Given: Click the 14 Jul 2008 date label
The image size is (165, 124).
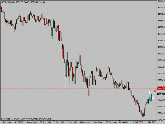Looking at the screenshot, I should coord(18,122).
